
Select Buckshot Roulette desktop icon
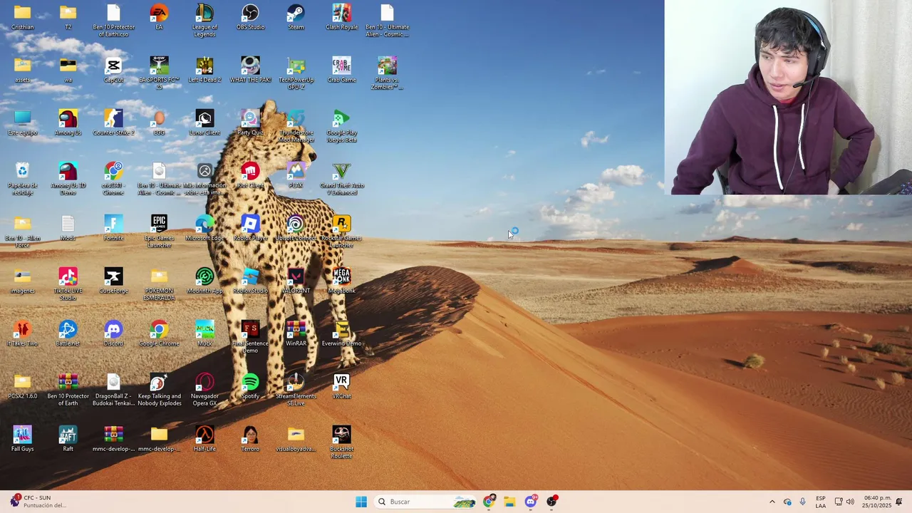[x=341, y=442]
